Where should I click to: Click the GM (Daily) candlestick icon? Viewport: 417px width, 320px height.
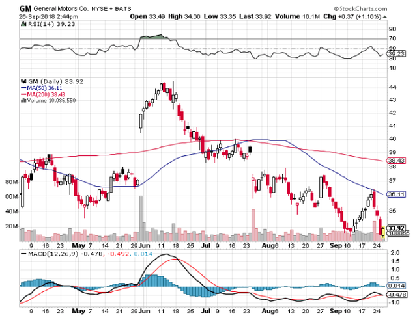pyautogui.click(x=23, y=81)
